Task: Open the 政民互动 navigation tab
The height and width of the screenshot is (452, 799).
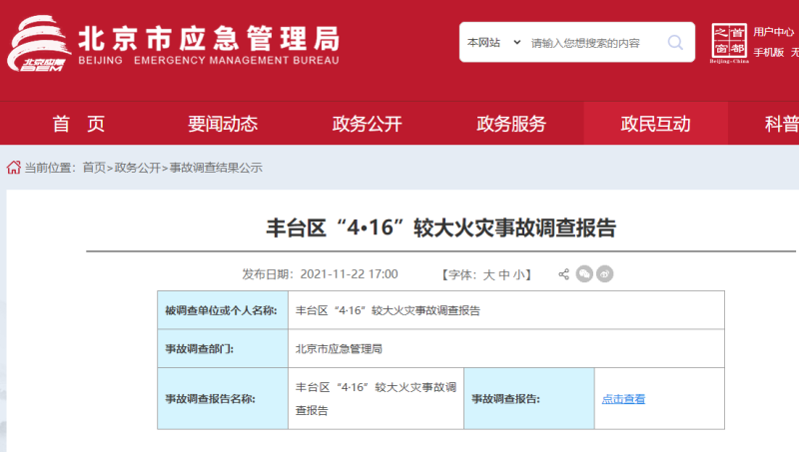Action: (655, 124)
